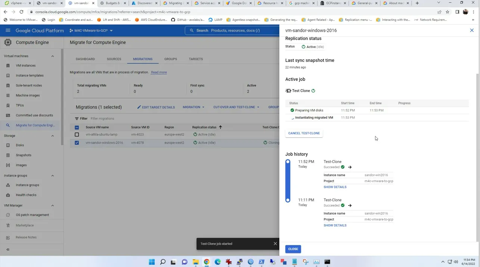This screenshot has width=480, height=267.
Task: Click Instance templates sidebar icon
Action: (8, 75)
